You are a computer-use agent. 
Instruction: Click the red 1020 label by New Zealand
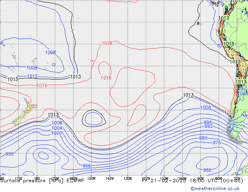coord(32,106)
